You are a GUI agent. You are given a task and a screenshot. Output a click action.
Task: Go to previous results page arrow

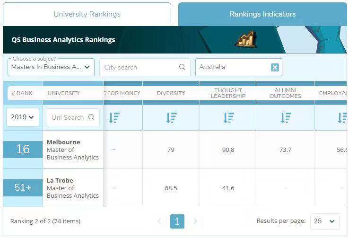[x=159, y=221]
